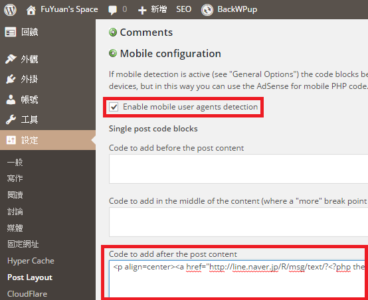368x300 pixels.
Task: Uncheck Enable mobile user agents detection
Action: 114,107
